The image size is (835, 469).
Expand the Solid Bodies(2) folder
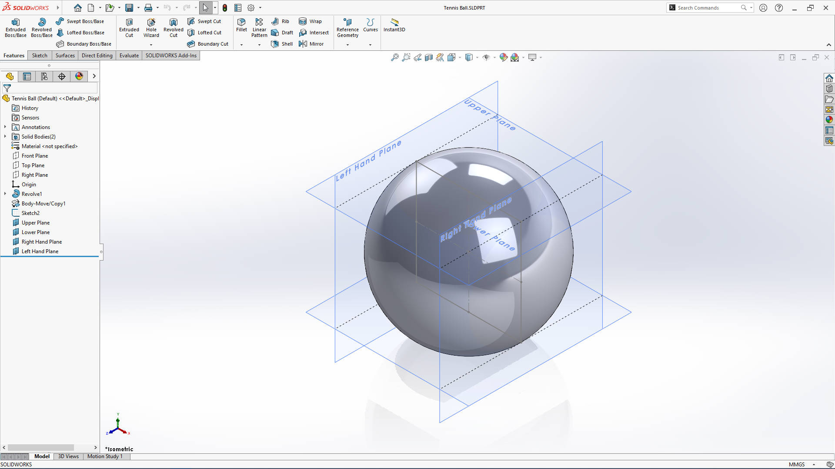(x=5, y=136)
